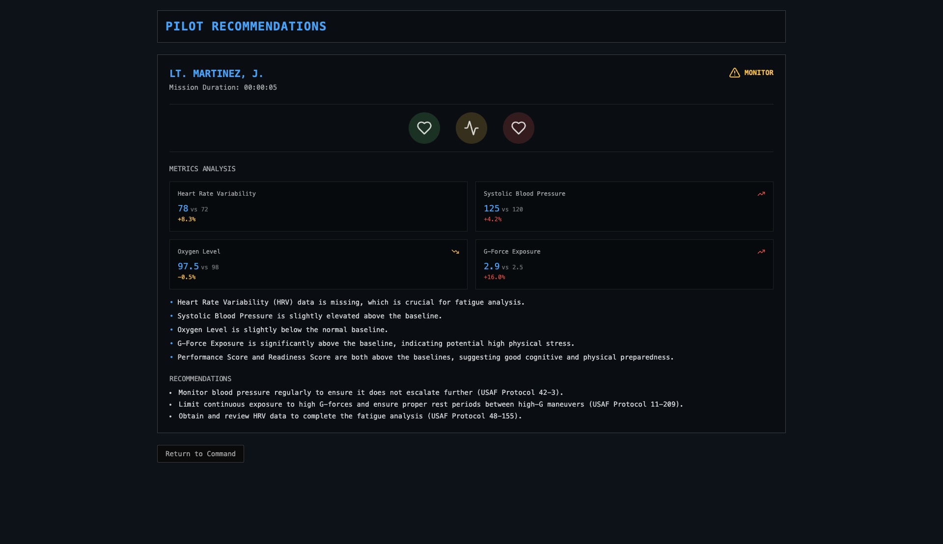Click the Metrics Analysis section heading

click(202, 169)
